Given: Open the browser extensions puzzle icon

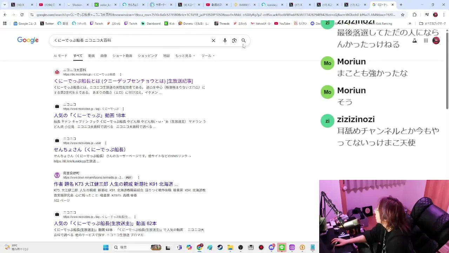Looking at the screenshot, I should pyautogui.click(x=415, y=15).
